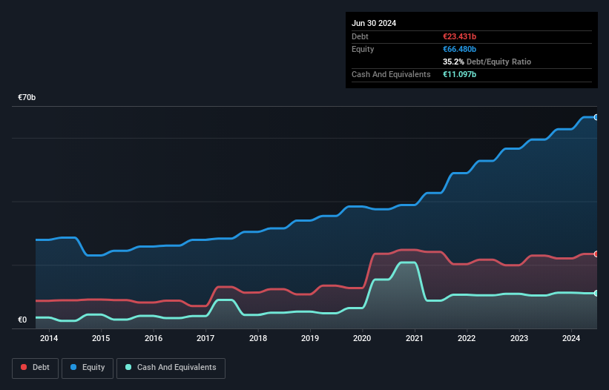Click the 2015 x-axis label
609x390 pixels.
(101, 338)
